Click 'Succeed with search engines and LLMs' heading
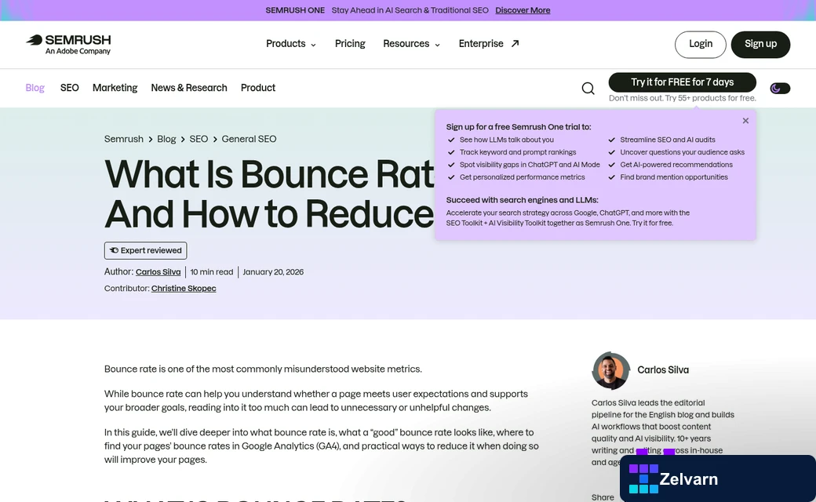The image size is (816, 502). click(x=522, y=200)
